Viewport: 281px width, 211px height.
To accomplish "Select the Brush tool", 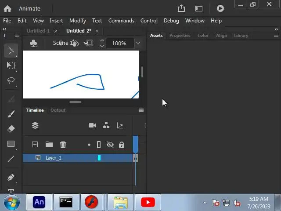I will pyautogui.click(x=11, y=114).
